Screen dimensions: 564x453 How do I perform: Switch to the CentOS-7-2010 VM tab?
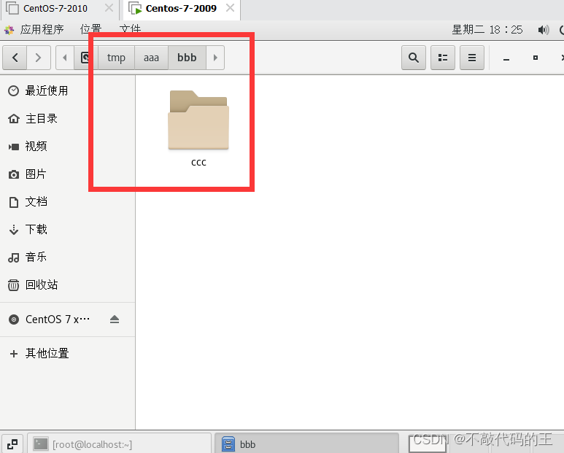tap(55, 8)
